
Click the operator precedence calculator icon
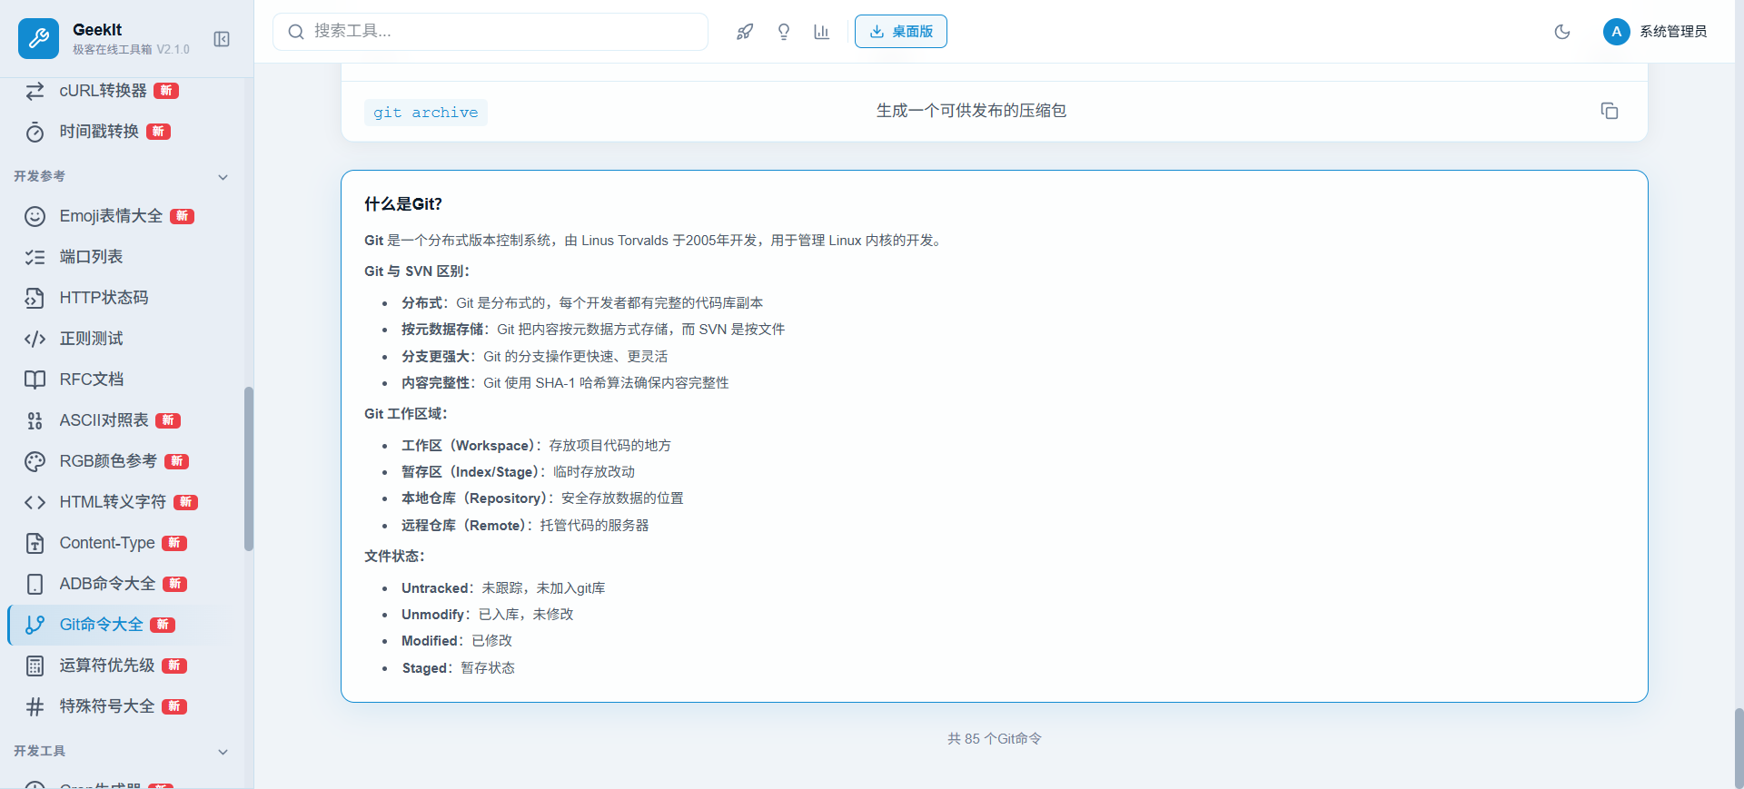35,666
